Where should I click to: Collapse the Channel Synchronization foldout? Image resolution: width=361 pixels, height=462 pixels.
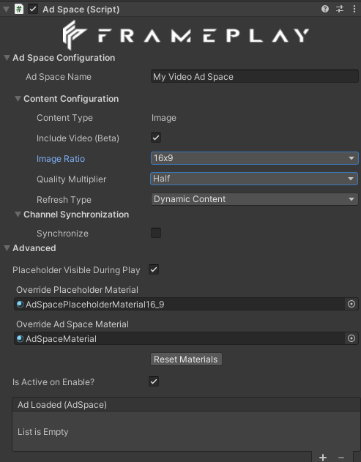tap(18, 215)
